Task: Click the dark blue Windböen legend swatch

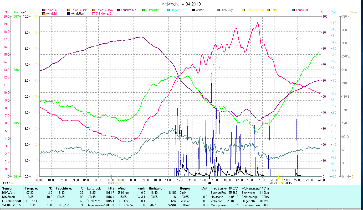Action: [x=69, y=13]
